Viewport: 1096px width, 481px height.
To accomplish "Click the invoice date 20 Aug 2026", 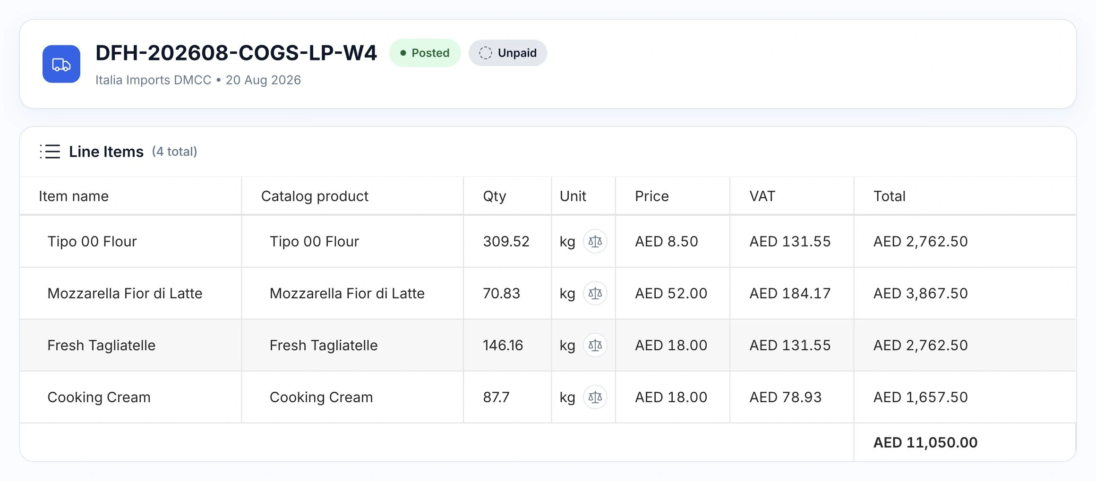I will click(x=263, y=80).
